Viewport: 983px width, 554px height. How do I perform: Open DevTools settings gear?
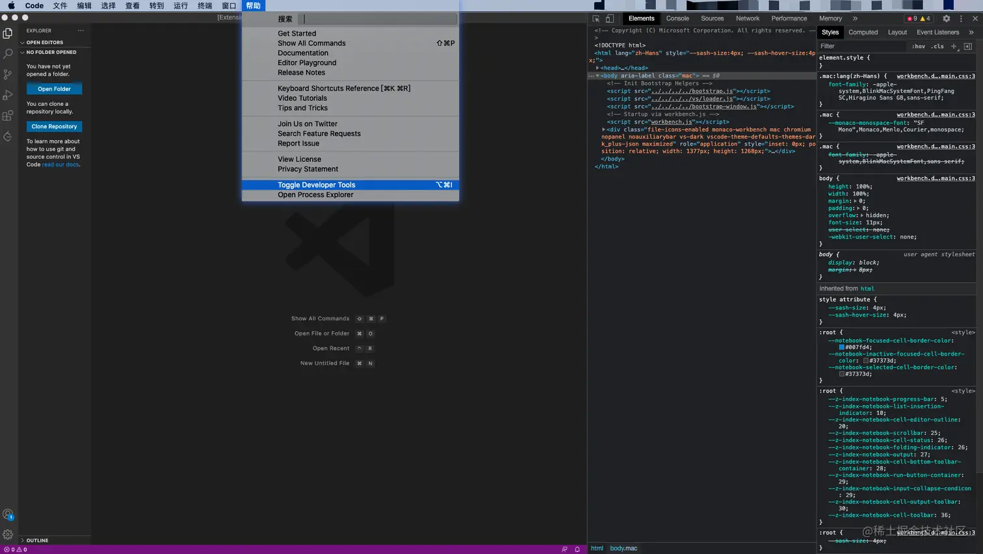(947, 19)
